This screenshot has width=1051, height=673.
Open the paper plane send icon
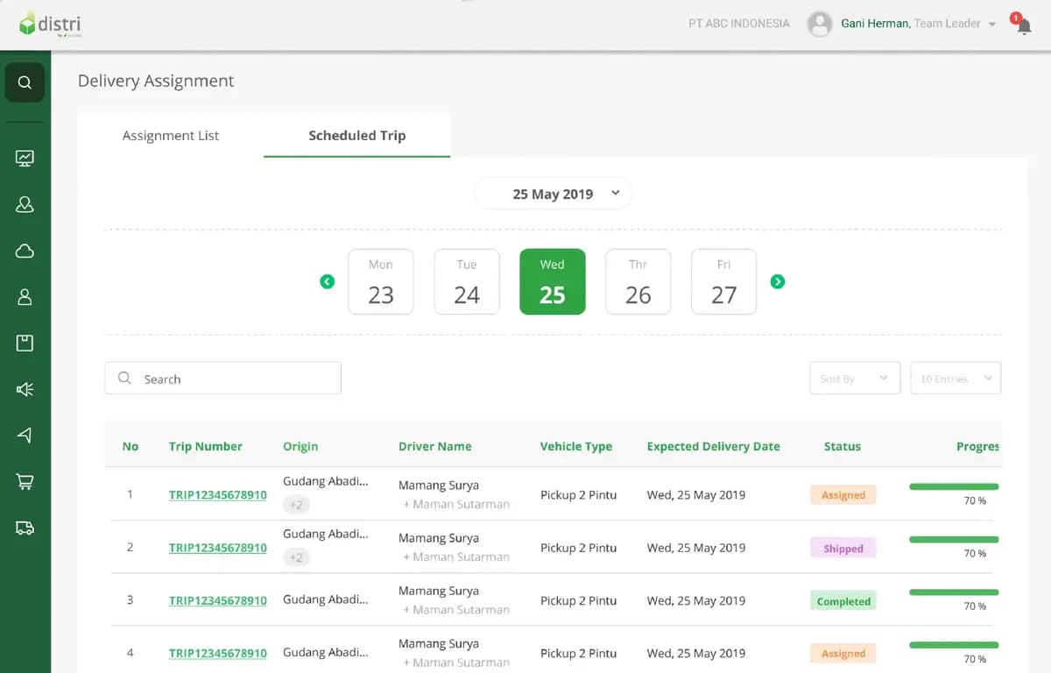[x=25, y=436]
